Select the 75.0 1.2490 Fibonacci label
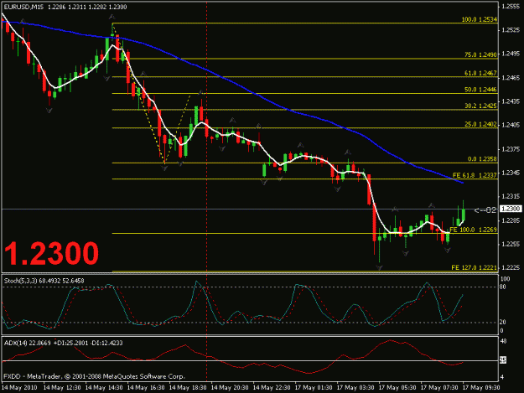Viewport: 524px width, 393px height. pos(480,54)
